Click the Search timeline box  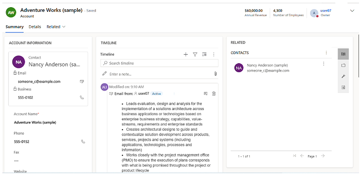point(159,63)
